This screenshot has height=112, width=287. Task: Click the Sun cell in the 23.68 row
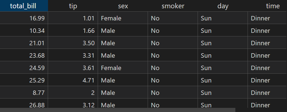223,55
